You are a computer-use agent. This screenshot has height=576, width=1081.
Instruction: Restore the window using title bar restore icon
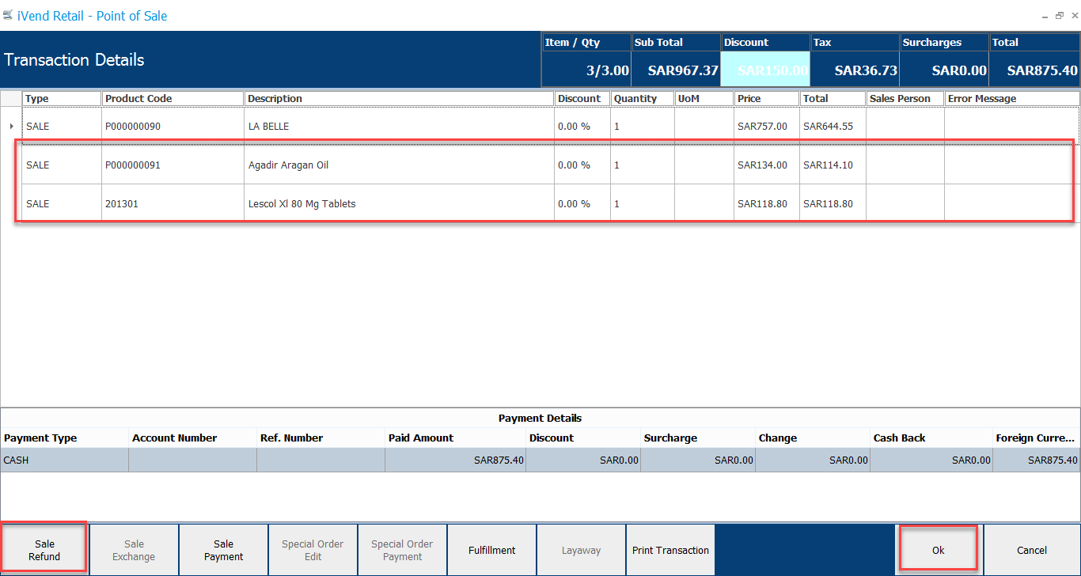(1059, 15)
